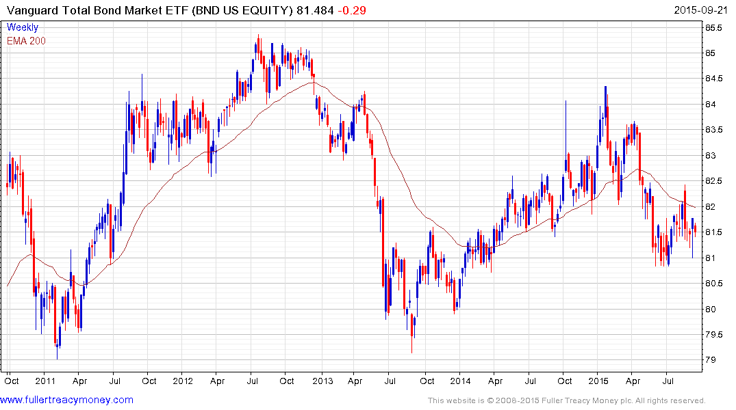Open the www.fullertreacymoney.com link
This screenshot has width=736, height=410.
click(66, 400)
